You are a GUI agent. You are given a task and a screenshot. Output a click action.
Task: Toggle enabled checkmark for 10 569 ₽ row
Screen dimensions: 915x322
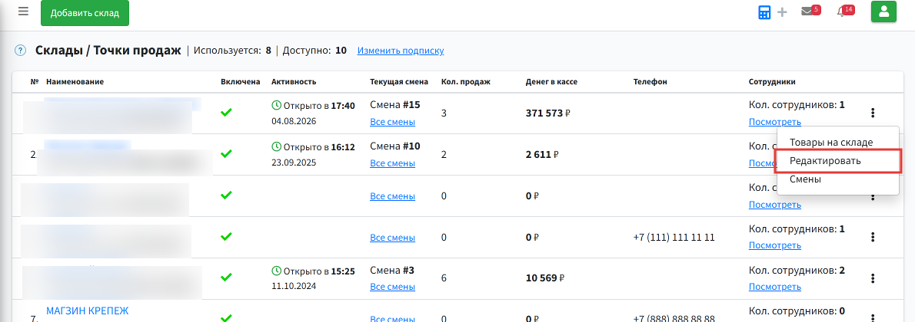(x=226, y=278)
